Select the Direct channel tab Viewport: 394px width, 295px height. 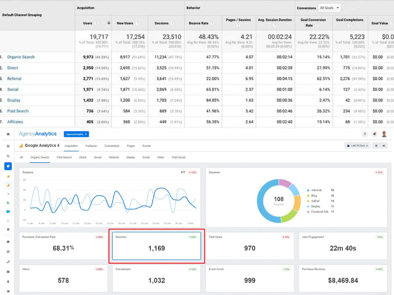click(83, 157)
